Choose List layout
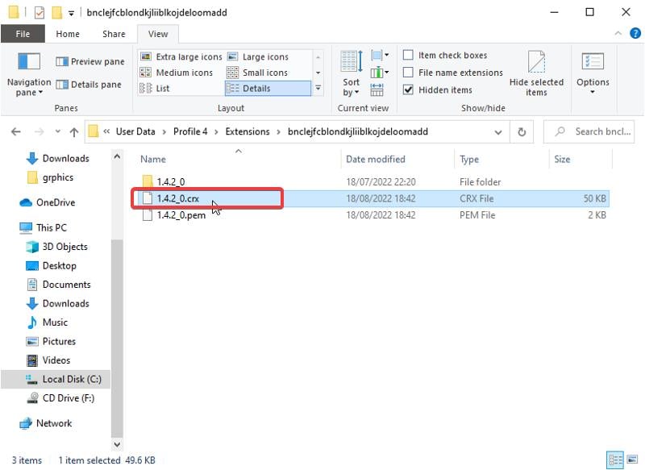Viewport: 645px width, 470px height. tap(155, 89)
